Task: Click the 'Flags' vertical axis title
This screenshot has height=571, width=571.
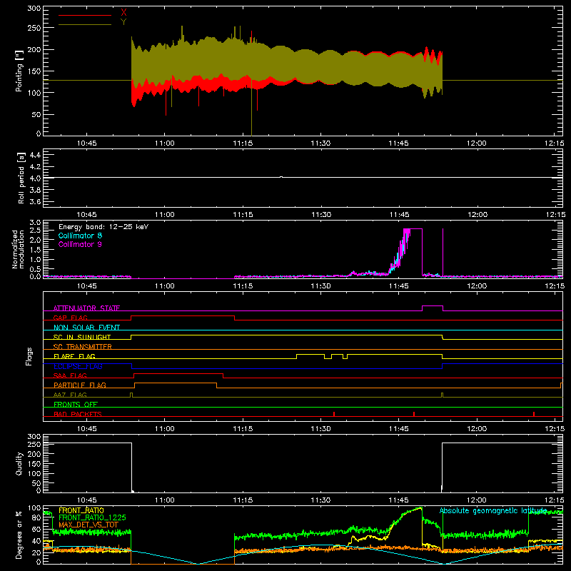Action: (x=29, y=356)
